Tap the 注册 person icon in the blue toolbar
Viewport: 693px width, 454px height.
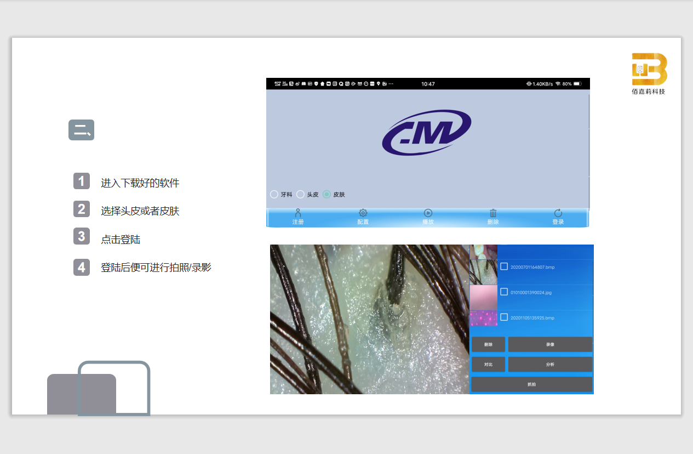[x=298, y=213]
